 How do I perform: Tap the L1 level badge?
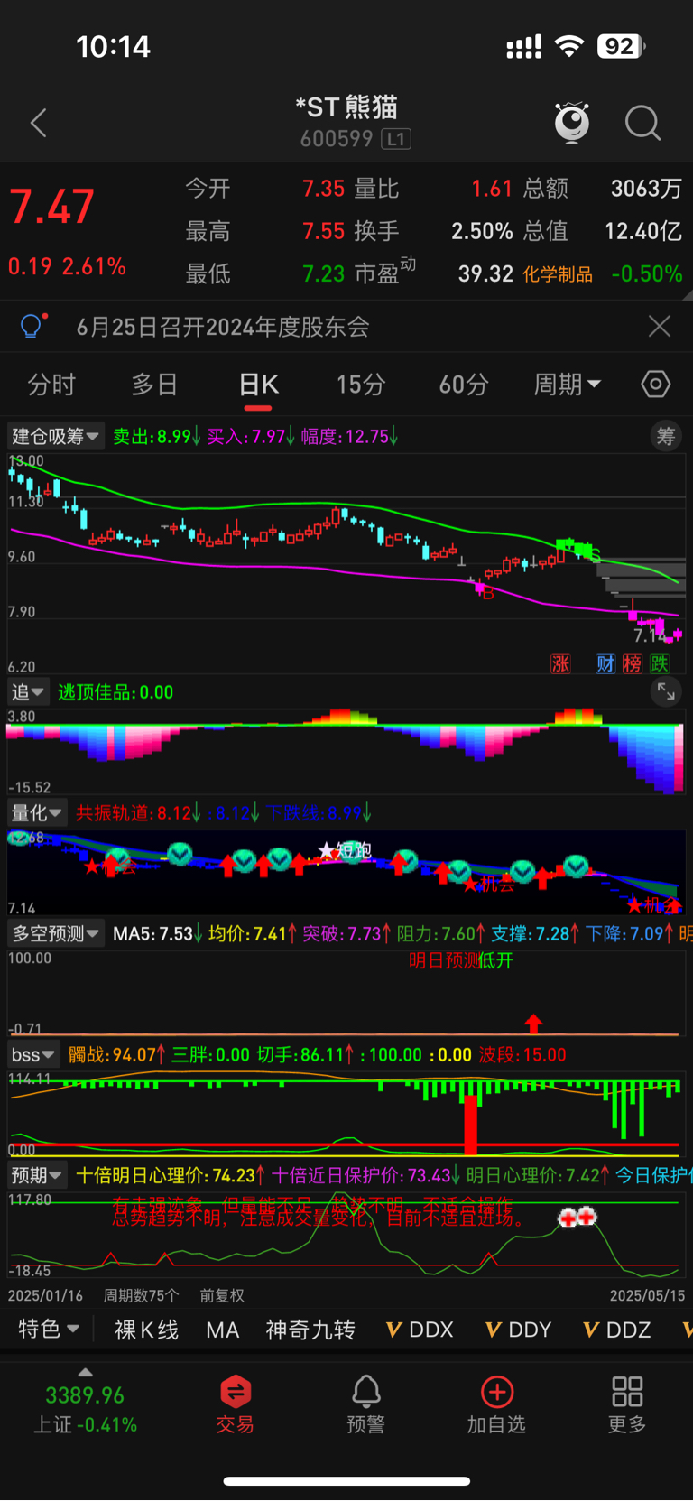coord(396,138)
